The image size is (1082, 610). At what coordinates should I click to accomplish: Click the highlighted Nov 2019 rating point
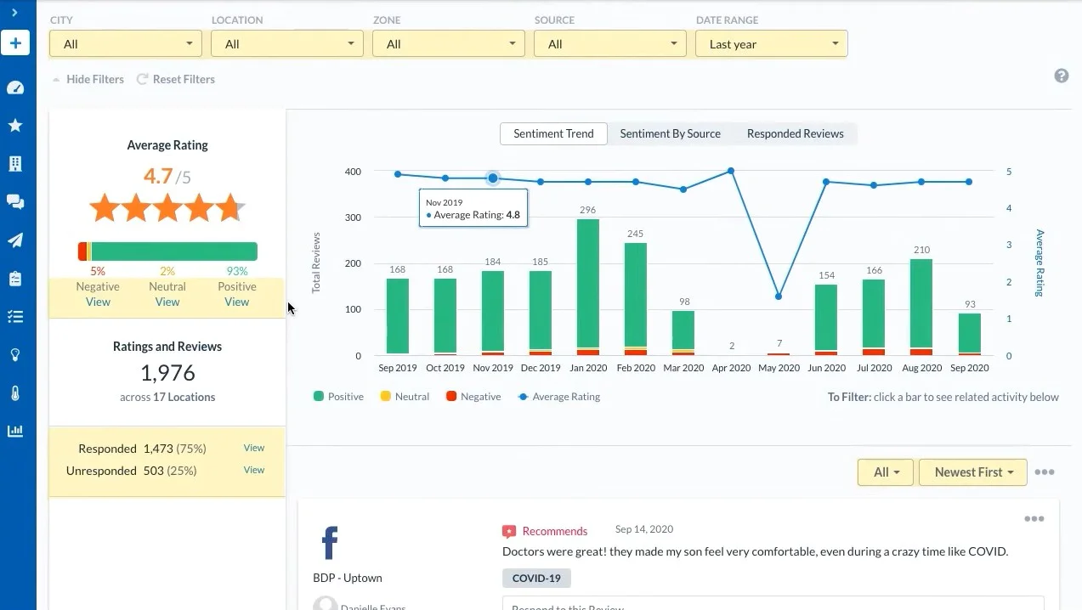[493, 178]
